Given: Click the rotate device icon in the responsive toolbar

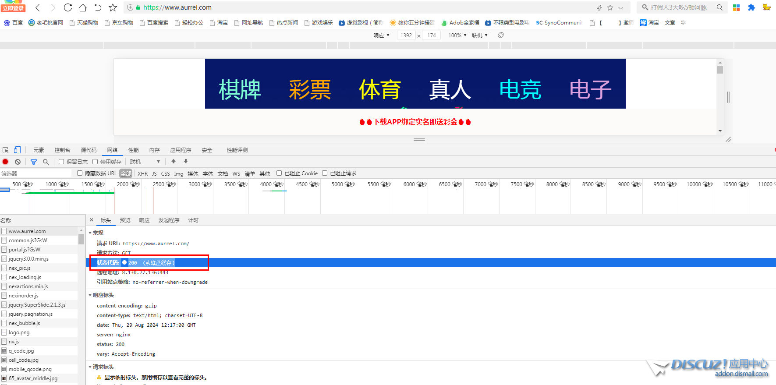Looking at the screenshot, I should (x=501, y=35).
